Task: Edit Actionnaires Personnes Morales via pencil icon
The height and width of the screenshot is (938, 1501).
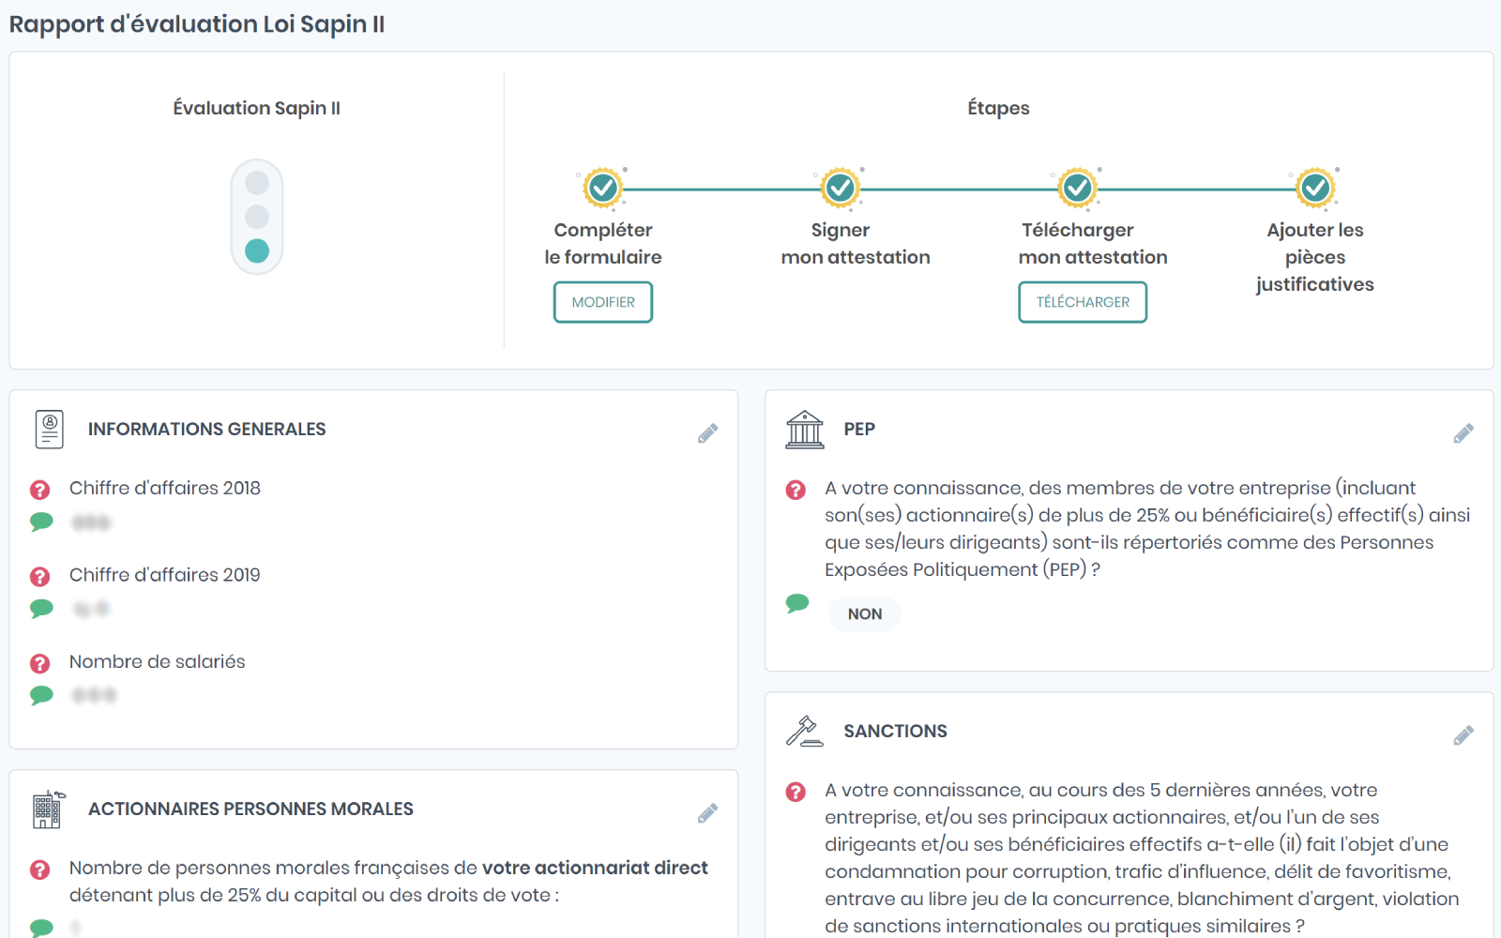Action: [708, 813]
